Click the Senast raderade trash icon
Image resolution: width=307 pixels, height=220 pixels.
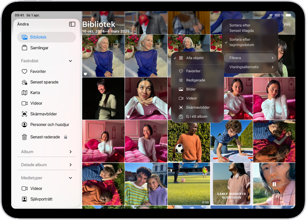(x=25, y=137)
